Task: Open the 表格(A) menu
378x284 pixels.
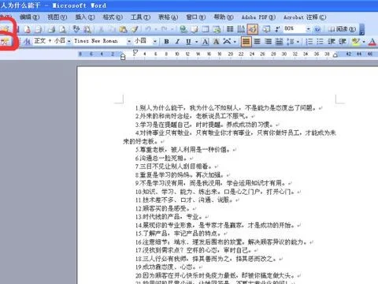Action: click(168, 17)
